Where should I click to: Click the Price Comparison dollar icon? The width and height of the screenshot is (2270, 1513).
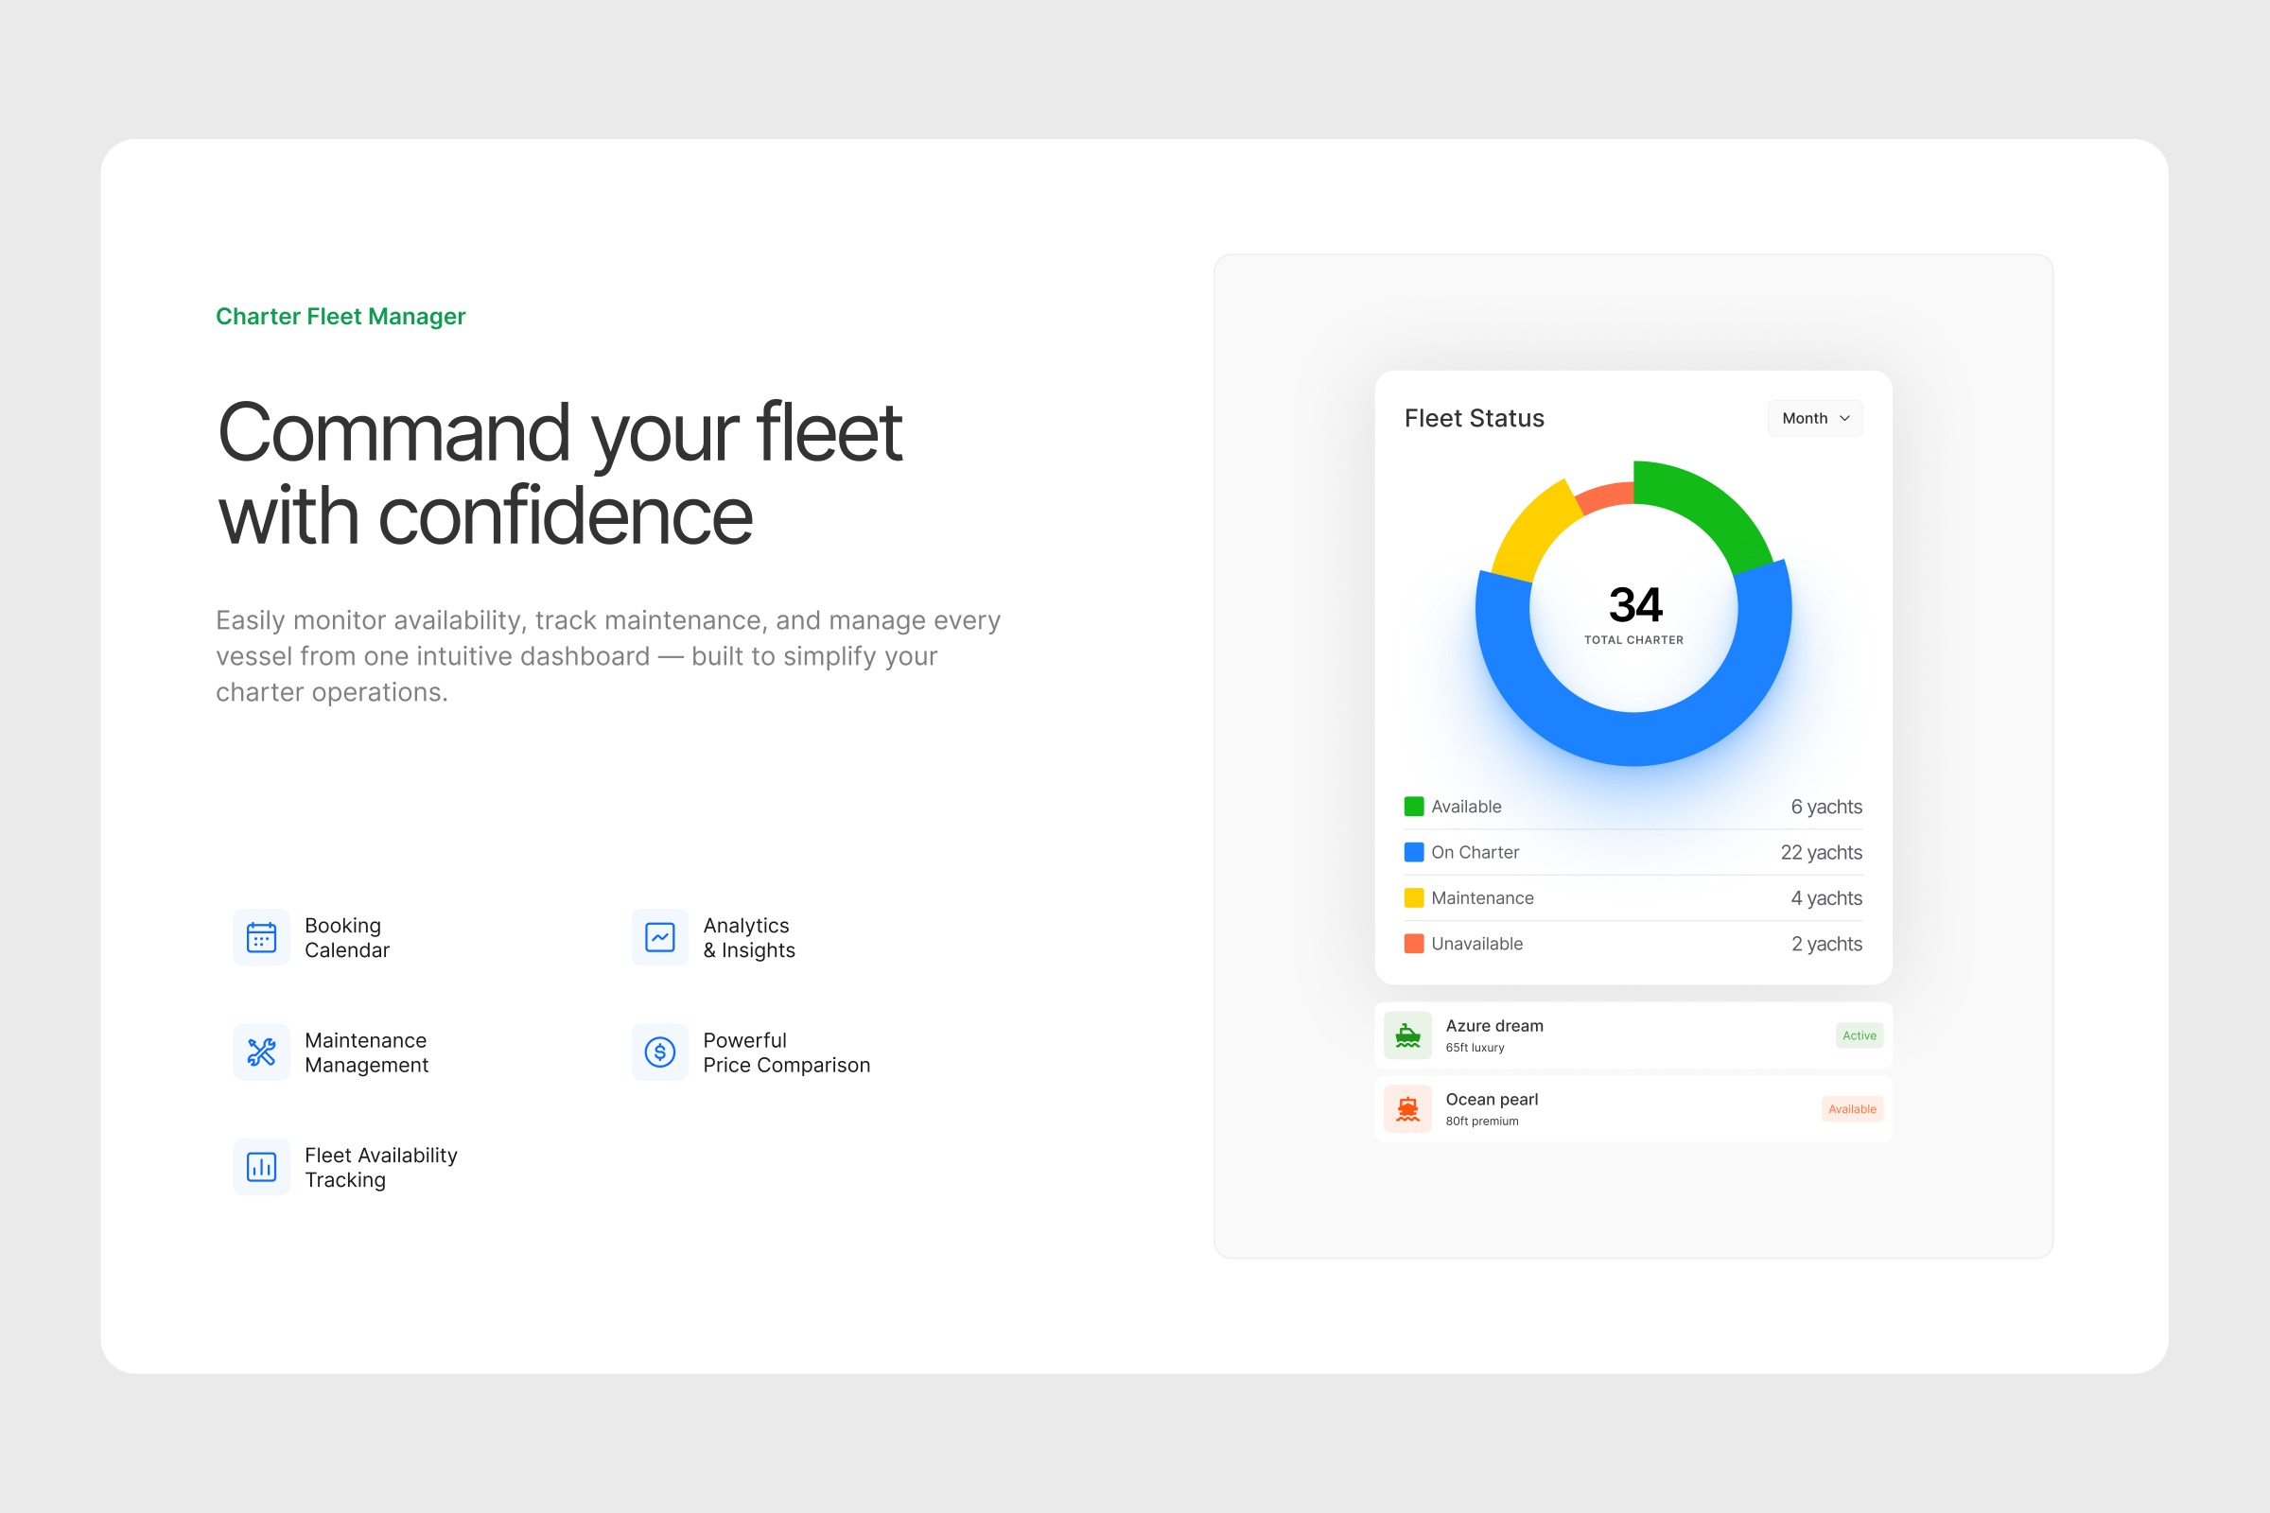pos(659,1052)
